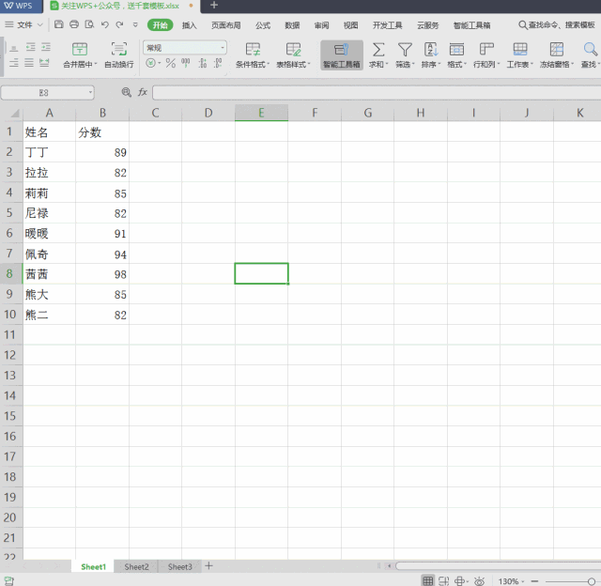Click the decrease decimal places icon
601x586 pixels.
[x=218, y=63]
